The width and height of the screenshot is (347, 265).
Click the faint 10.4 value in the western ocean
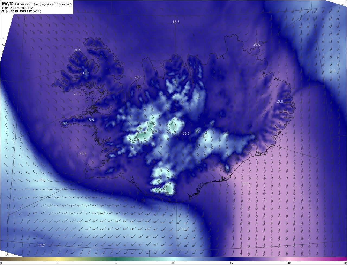tap(41, 179)
